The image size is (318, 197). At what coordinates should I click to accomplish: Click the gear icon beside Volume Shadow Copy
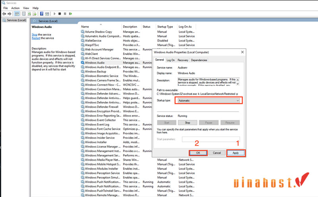tap(83, 32)
